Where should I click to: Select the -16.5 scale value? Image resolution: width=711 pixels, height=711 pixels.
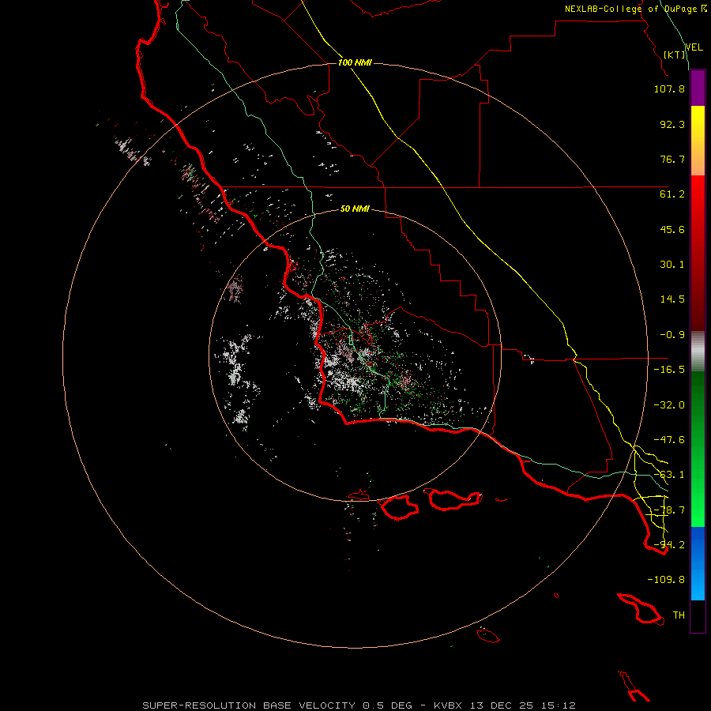[669, 370]
